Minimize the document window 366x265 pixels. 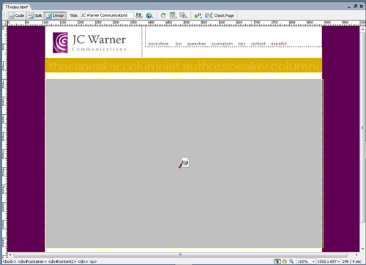(x=349, y=7)
